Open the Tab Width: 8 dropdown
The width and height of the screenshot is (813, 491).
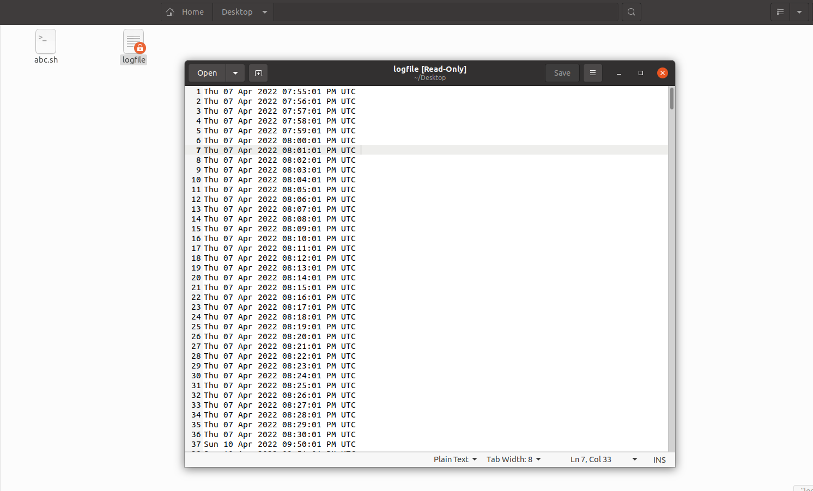[x=514, y=459]
